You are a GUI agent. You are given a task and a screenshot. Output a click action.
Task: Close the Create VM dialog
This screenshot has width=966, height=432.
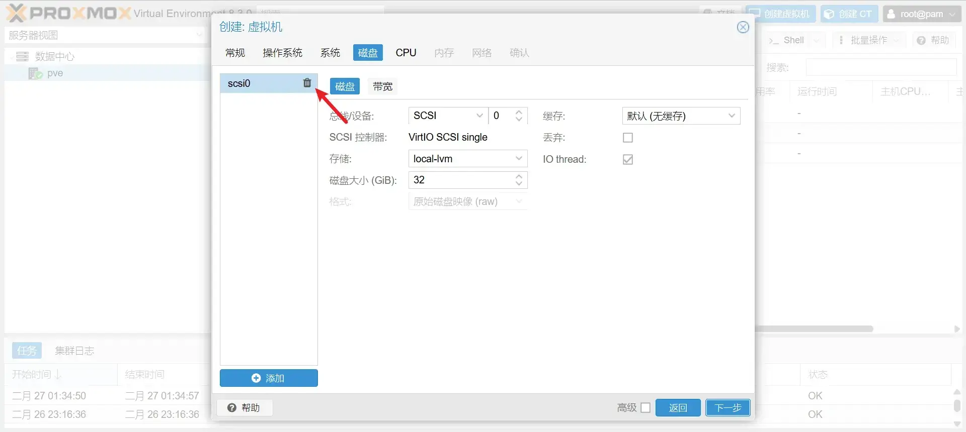click(x=743, y=27)
